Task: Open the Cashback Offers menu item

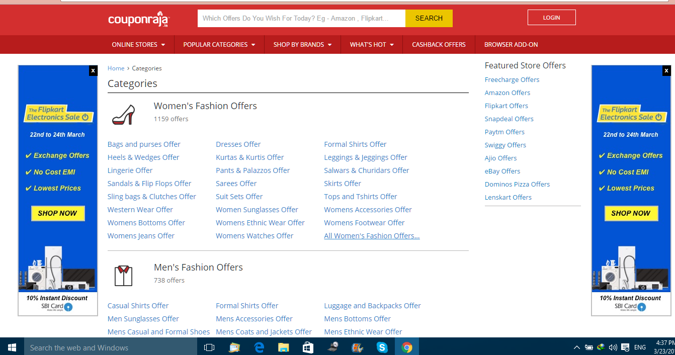Action: click(x=439, y=45)
